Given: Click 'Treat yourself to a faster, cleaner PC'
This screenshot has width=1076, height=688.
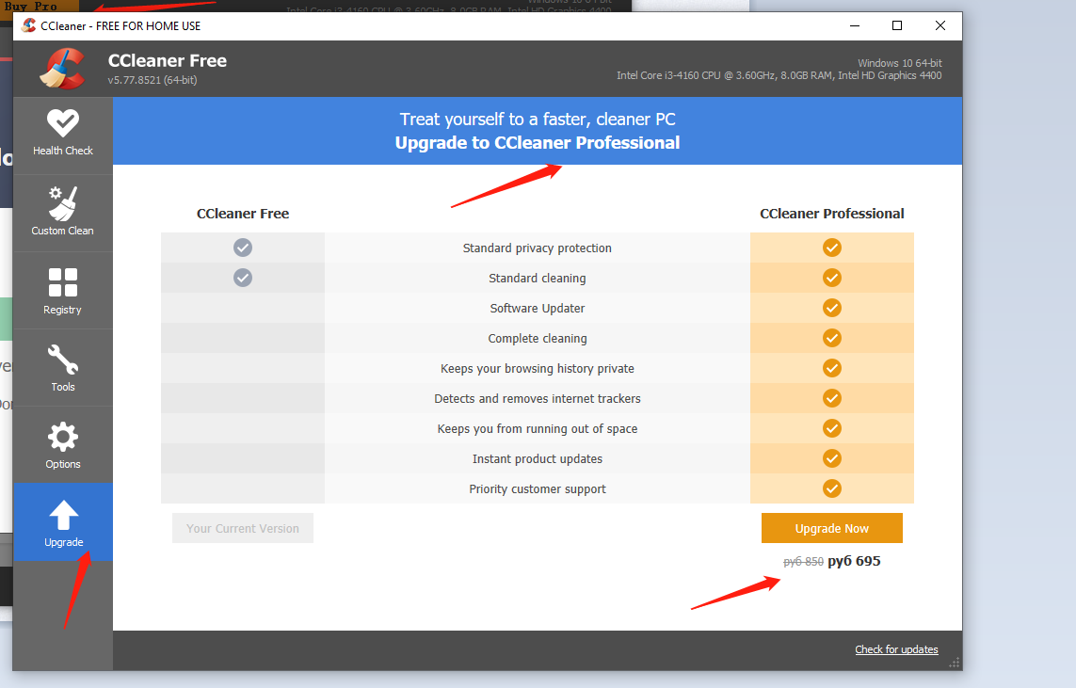Looking at the screenshot, I should click(x=538, y=120).
